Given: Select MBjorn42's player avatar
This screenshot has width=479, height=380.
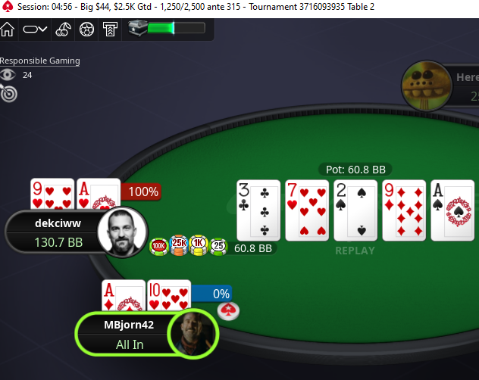Looking at the screenshot, I should [x=193, y=334].
